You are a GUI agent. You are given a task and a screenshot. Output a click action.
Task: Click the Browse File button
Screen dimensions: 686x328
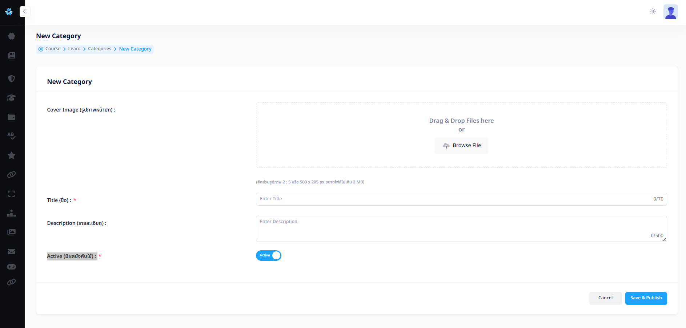(461, 146)
